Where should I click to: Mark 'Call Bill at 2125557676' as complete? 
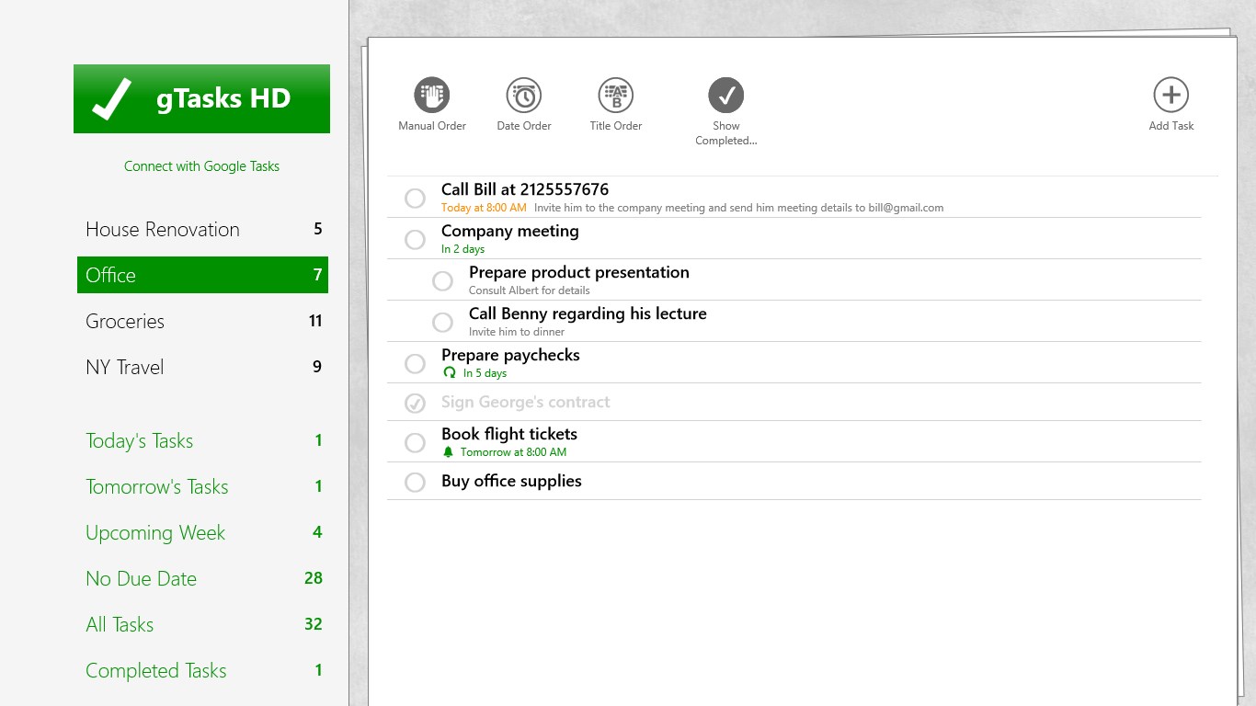415,198
